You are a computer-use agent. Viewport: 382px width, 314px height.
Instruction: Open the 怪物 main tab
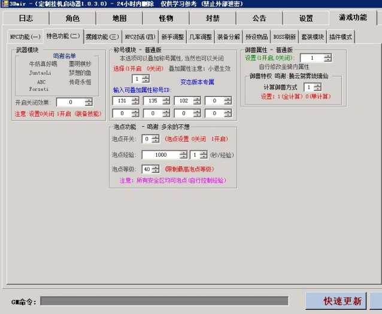tap(166, 18)
